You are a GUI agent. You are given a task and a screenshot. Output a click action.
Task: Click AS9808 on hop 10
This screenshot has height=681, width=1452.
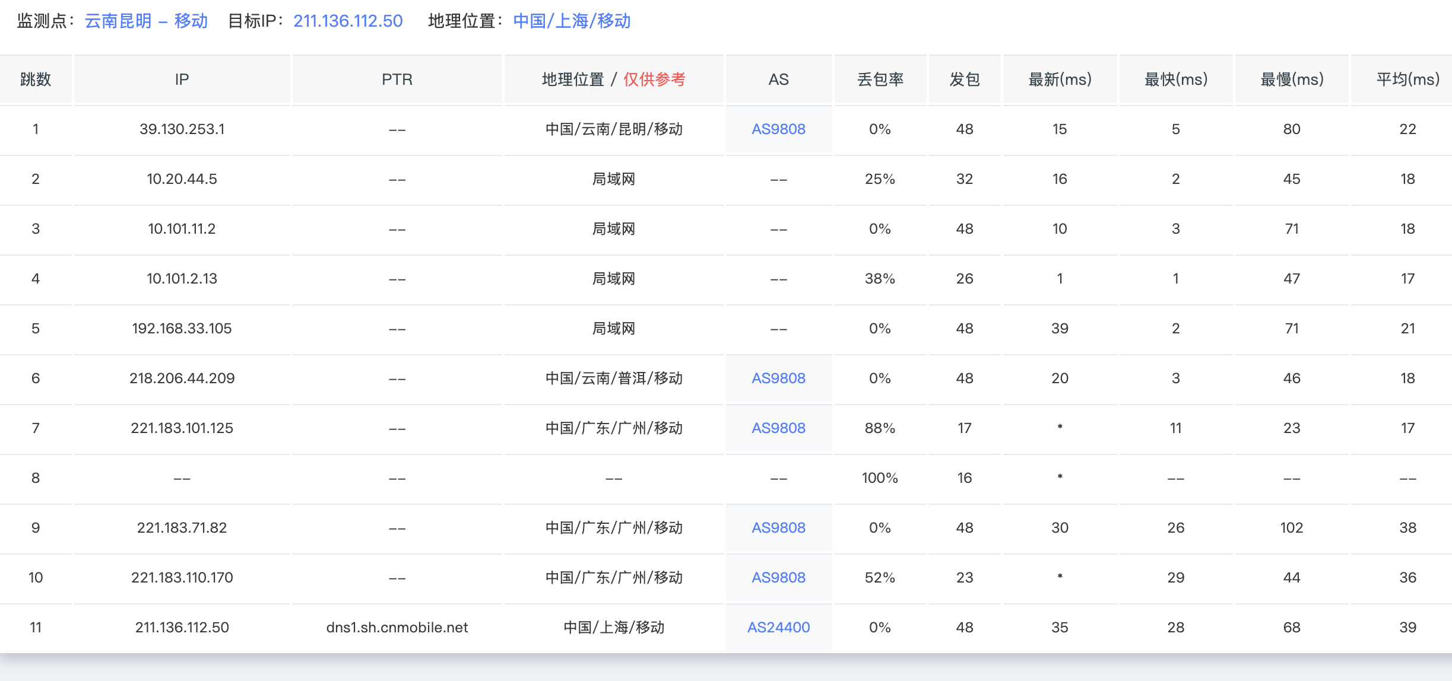coord(778,577)
